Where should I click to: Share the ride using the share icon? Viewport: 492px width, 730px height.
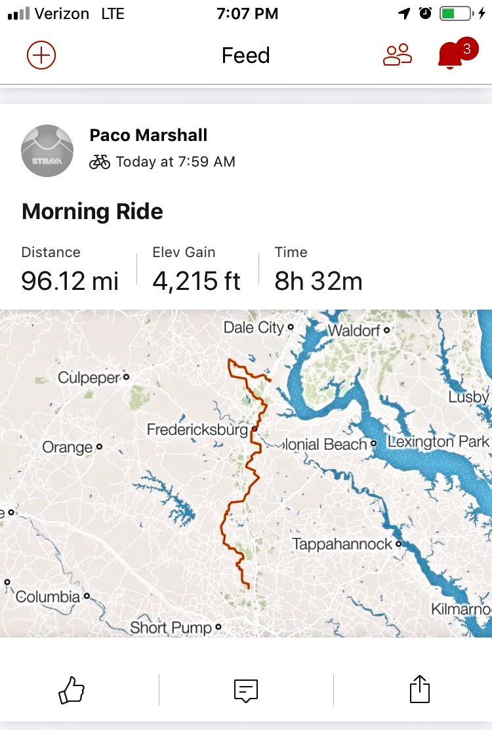click(419, 690)
